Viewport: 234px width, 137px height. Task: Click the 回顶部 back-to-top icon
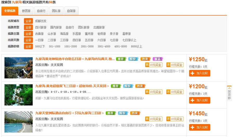coord(229,93)
